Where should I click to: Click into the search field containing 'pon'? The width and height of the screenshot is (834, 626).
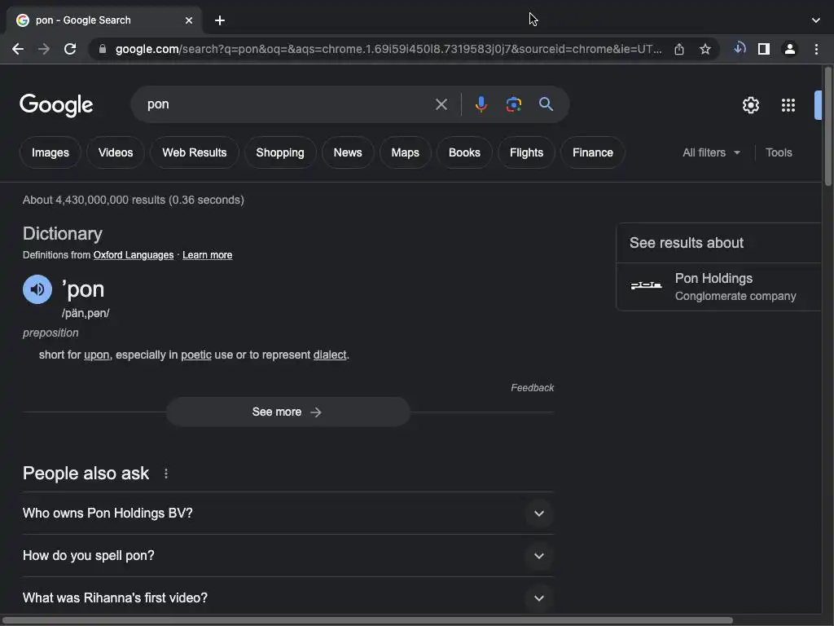(288, 104)
